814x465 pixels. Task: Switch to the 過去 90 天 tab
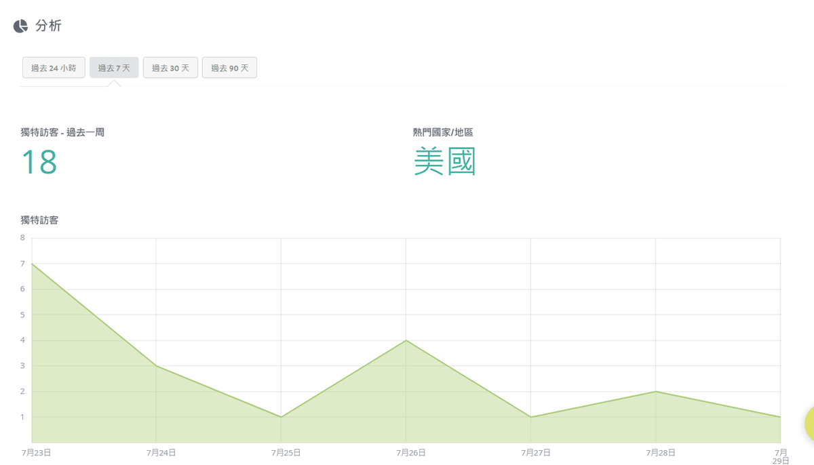[x=229, y=68]
